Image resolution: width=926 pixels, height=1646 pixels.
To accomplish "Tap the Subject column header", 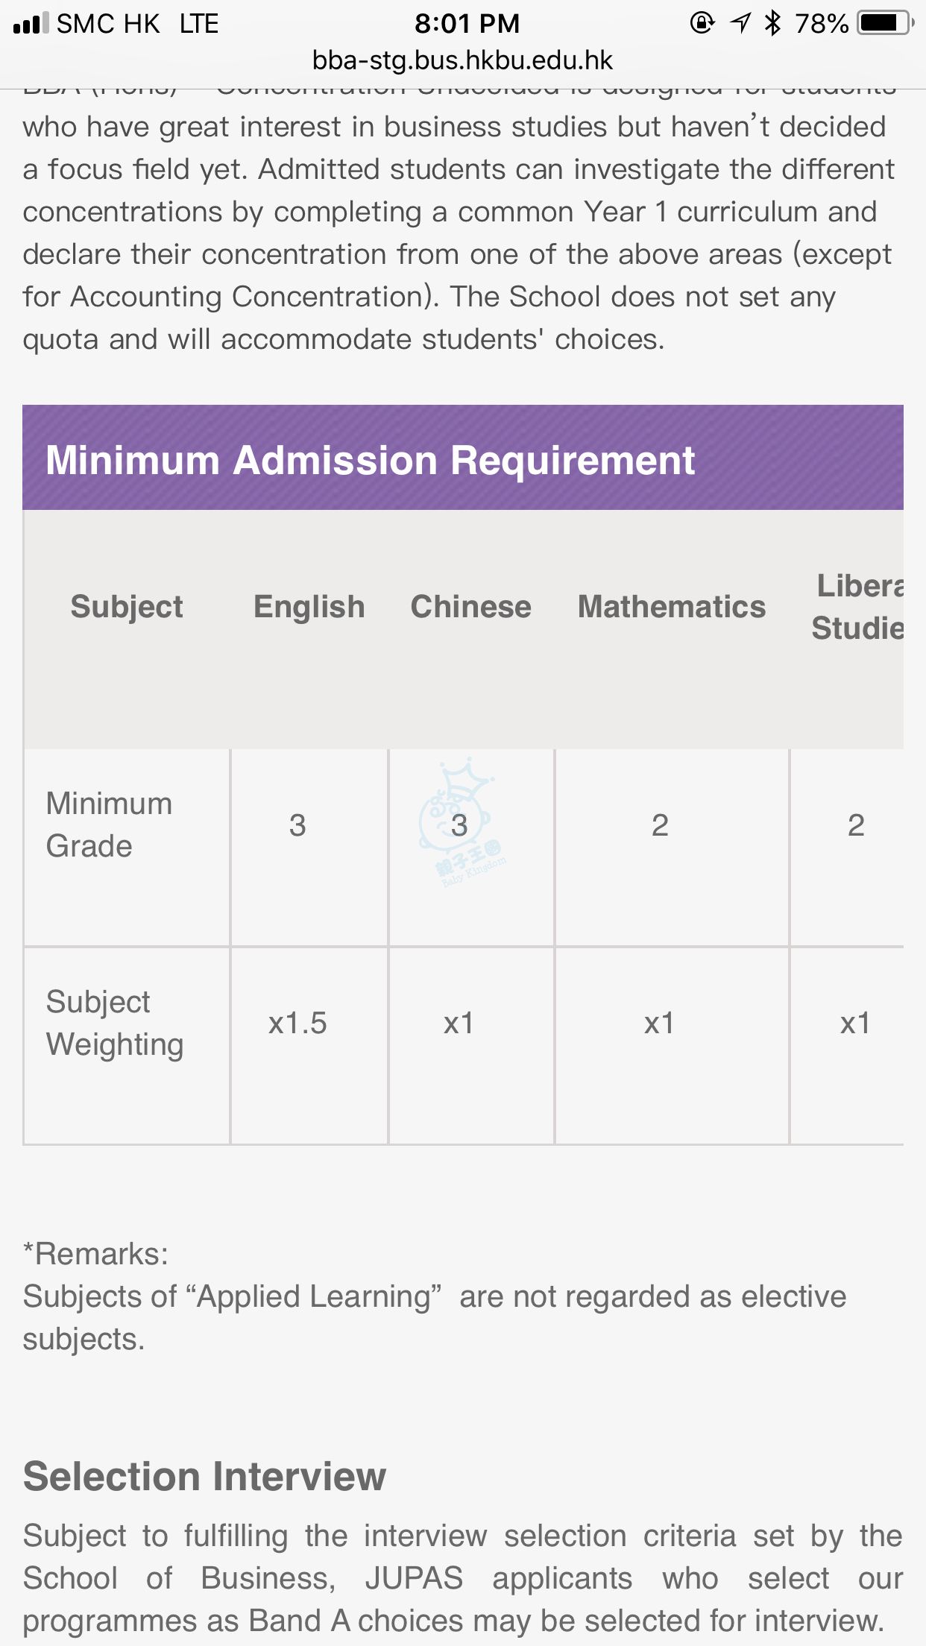I will click(x=127, y=607).
